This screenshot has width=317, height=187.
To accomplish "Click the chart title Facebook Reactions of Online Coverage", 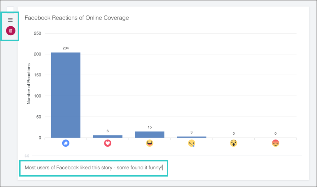I will tap(77, 18).
